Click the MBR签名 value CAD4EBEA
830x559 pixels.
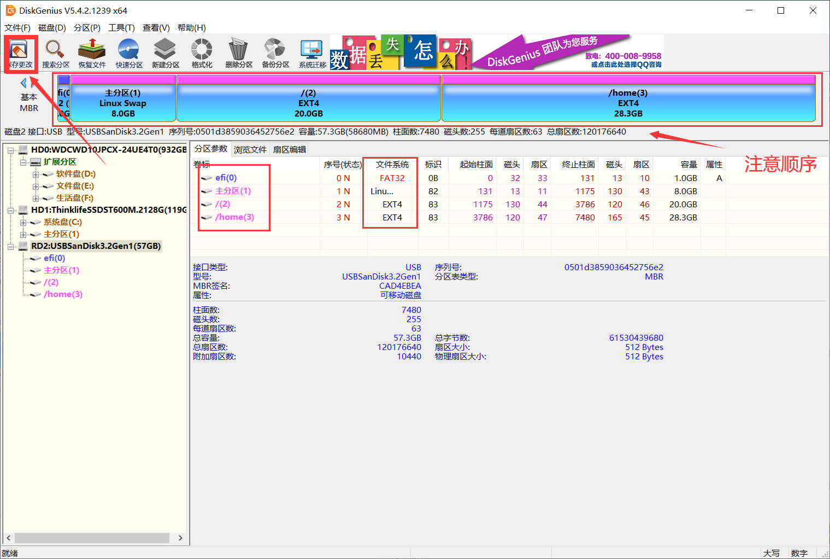coord(400,286)
